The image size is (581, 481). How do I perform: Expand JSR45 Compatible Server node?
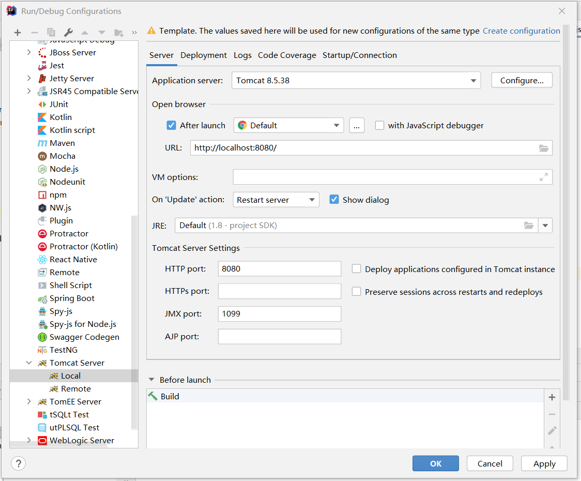pyautogui.click(x=29, y=91)
